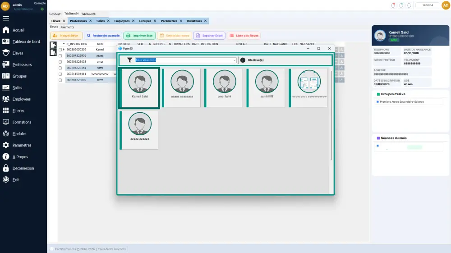Click Form15 vertical scrollbar
Viewport: 451px width, 253px height.
coord(331,115)
